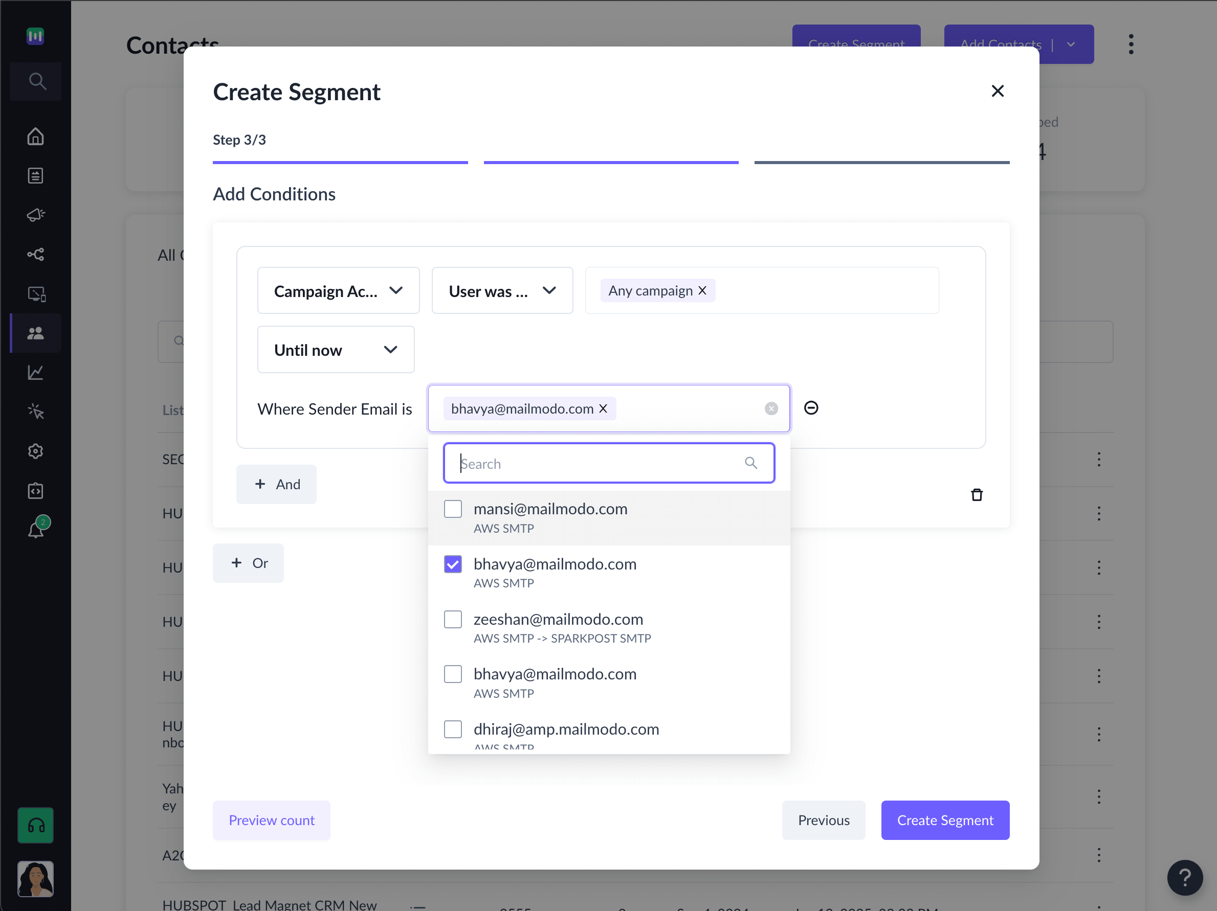The image size is (1217, 911).
Task: Remove the Any campaign tag
Action: (702, 290)
